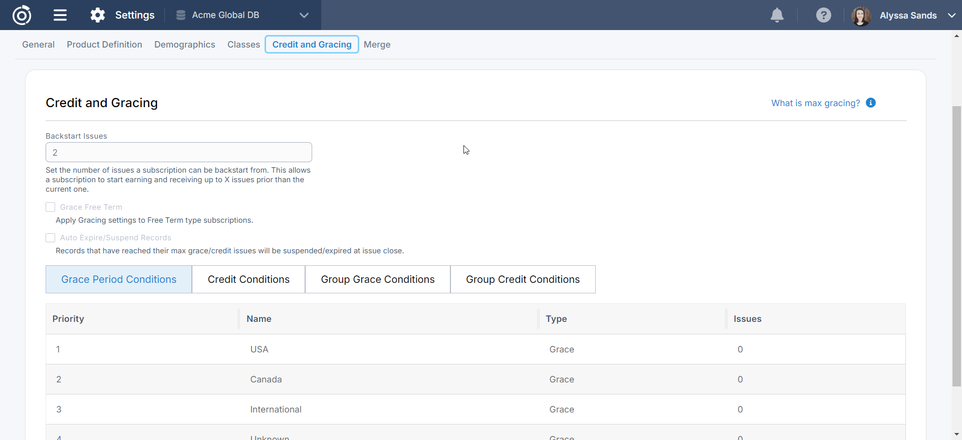
Task: Click the max gracing info icon
Action: (x=871, y=103)
